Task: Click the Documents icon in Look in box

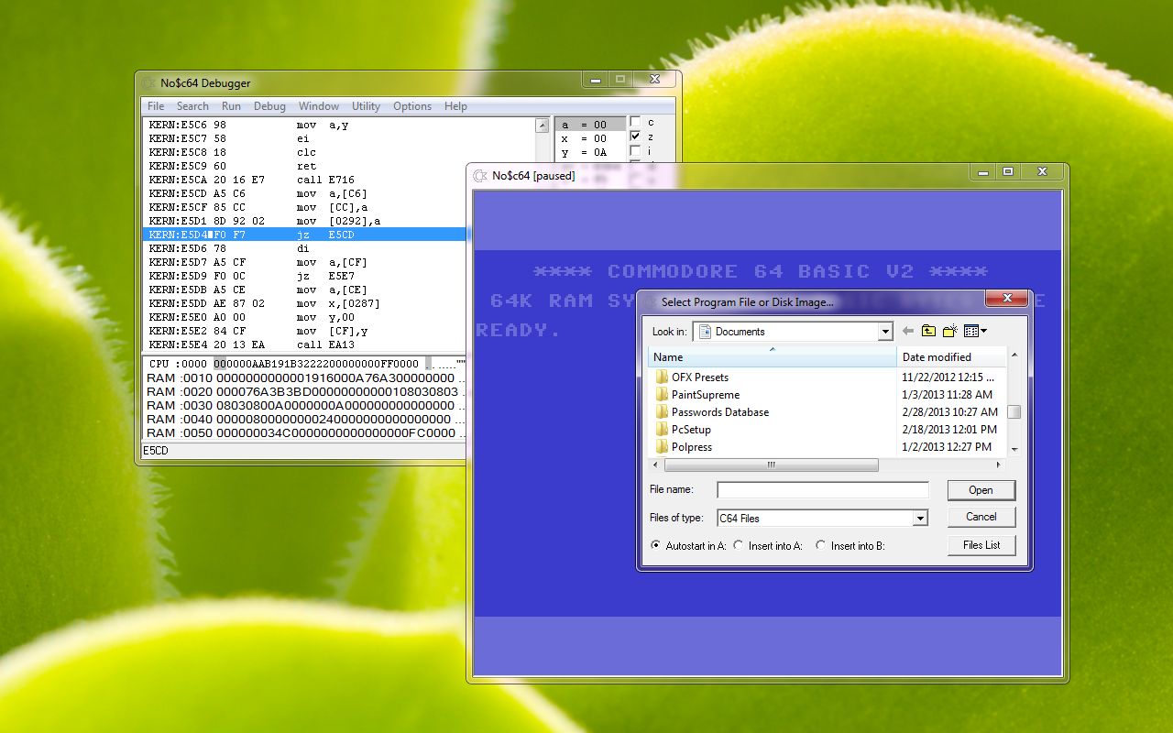Action: pyautogui.click(x=705, y=332)
